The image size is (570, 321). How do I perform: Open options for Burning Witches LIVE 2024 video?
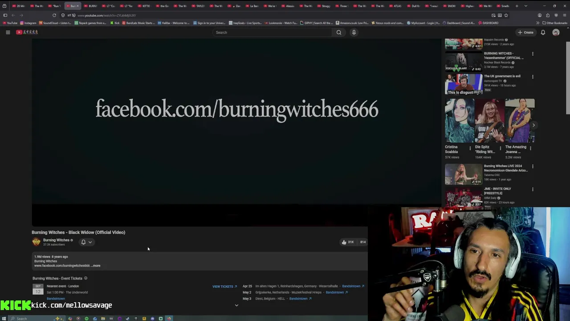(533, 167)
